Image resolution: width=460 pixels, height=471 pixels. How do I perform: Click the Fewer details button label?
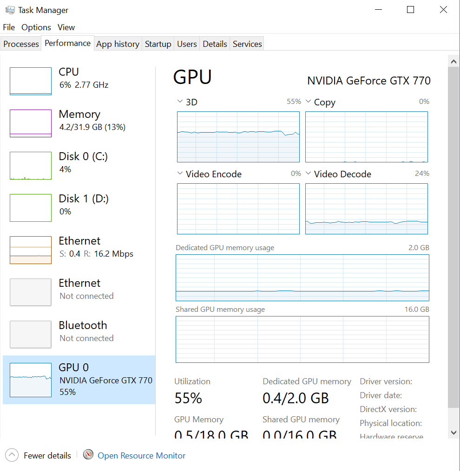(x=47, y=456)
